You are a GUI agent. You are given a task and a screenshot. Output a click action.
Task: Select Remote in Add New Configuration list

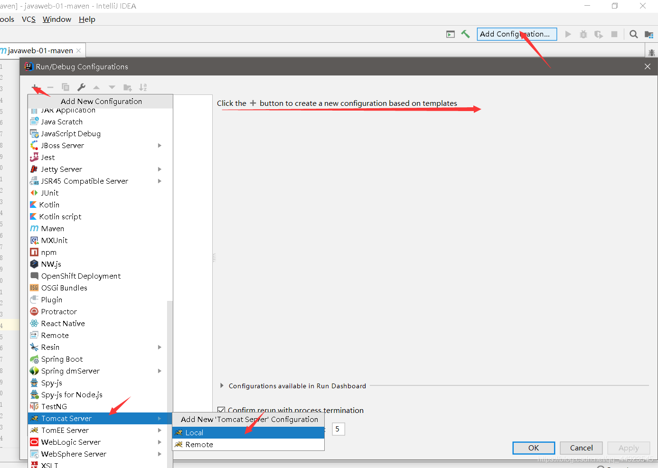click(x=98, y=335)
